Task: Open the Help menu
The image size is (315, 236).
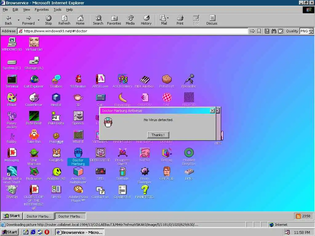Action: tap(69, 10)
